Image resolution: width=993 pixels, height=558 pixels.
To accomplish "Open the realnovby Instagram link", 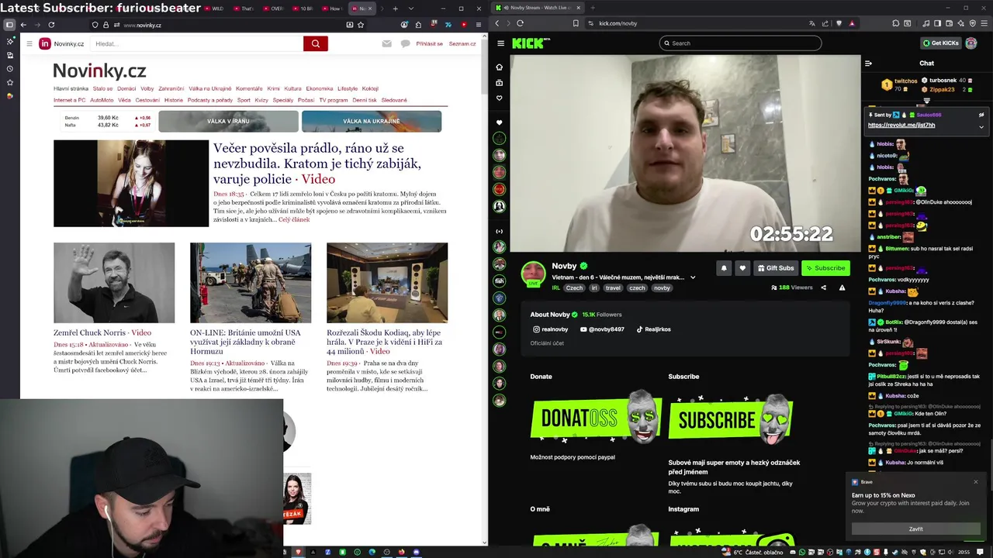I will click(550, 329).
